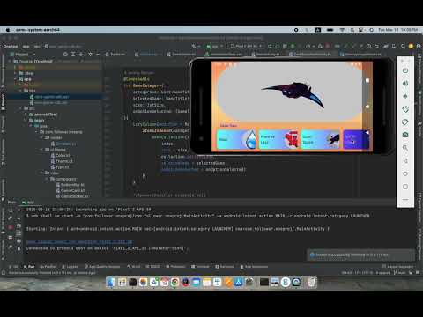Click emulator volume down icon
The height and width of the screenshot is (317, 423).
tap(405, 96)
